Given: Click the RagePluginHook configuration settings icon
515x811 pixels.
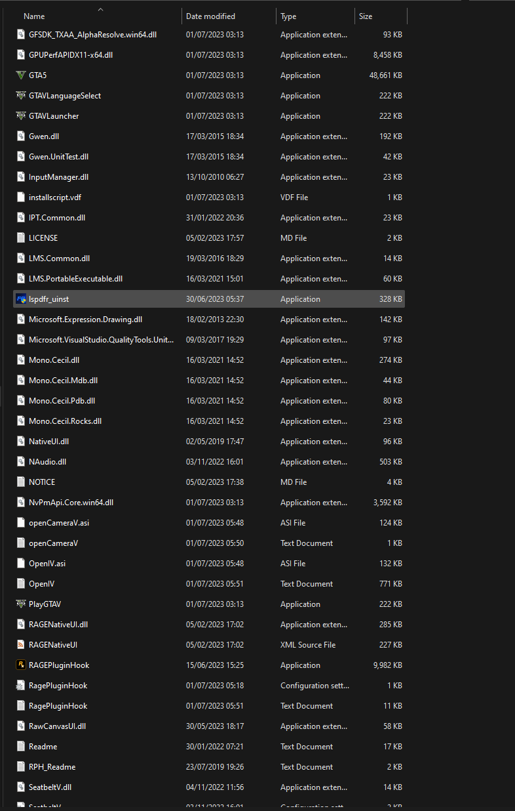Looking at the screenshot, I should click(x=21, y=686).
